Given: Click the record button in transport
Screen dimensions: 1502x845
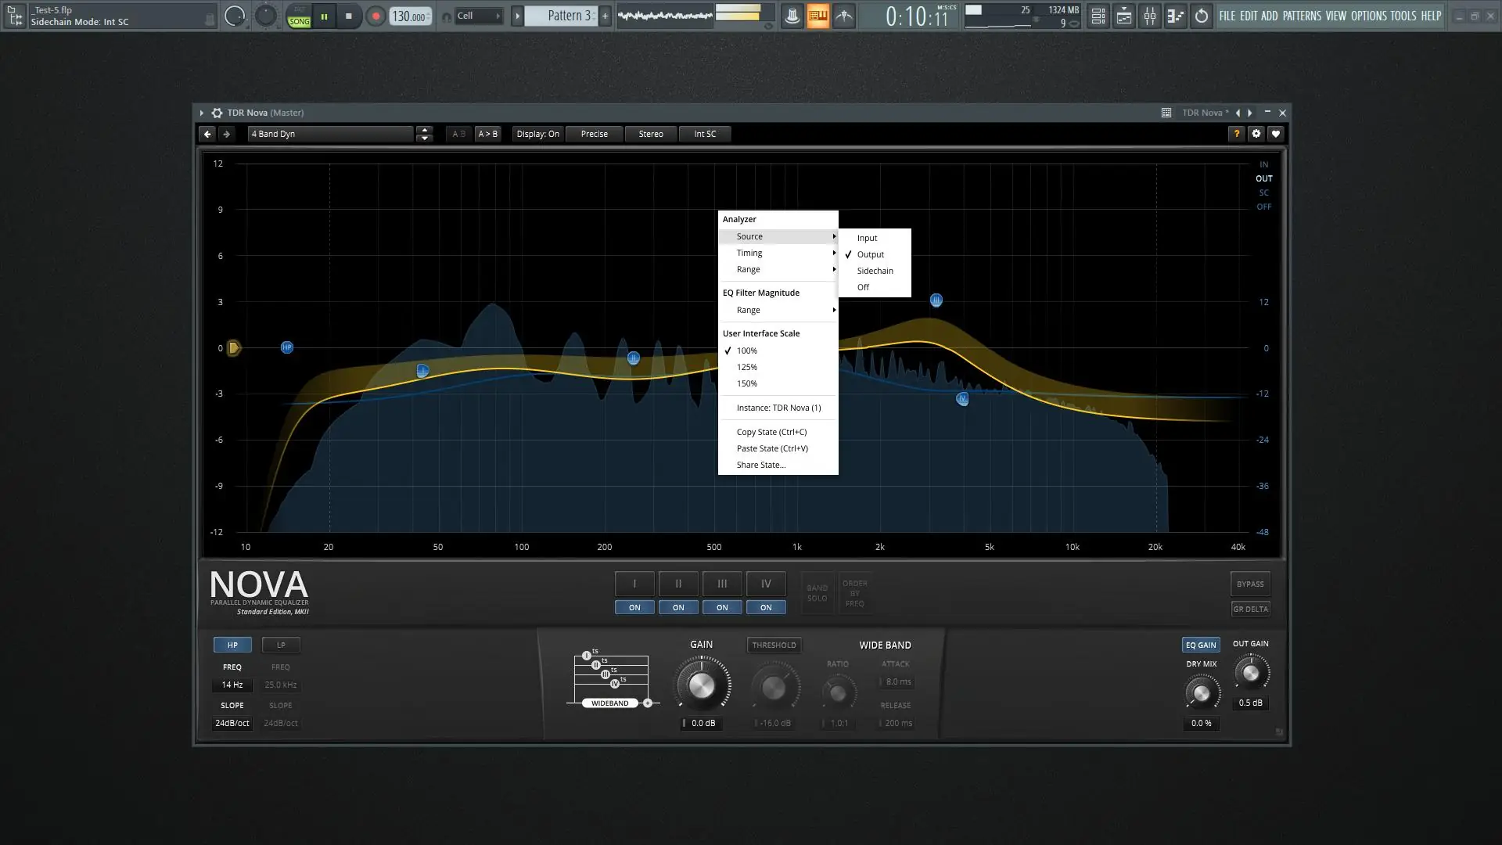Looking at the screenshot, I should pyautogui.click(x=375, y=16).
